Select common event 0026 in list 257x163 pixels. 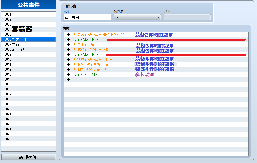click(x=28, y=139)
